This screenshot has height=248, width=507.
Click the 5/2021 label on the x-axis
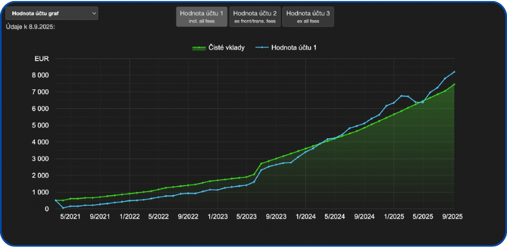pyautogui.click(x=70, y=217)
